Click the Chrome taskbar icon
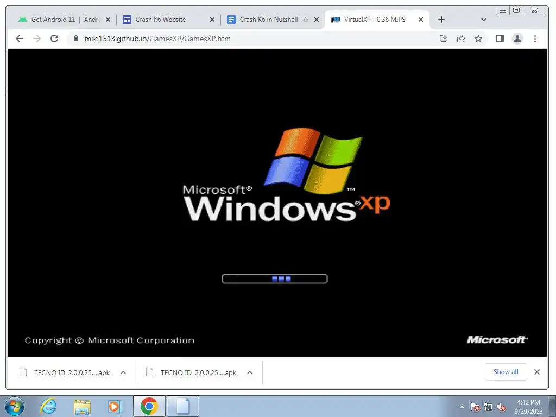This screenshot has height=417, width=556. 149,406
